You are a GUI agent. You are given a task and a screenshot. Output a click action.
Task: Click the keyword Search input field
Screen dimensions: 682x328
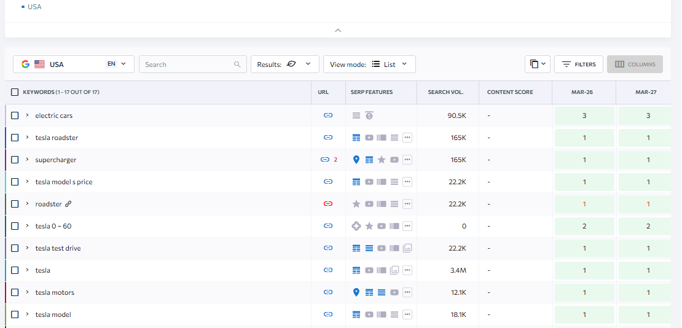(193, 64)
